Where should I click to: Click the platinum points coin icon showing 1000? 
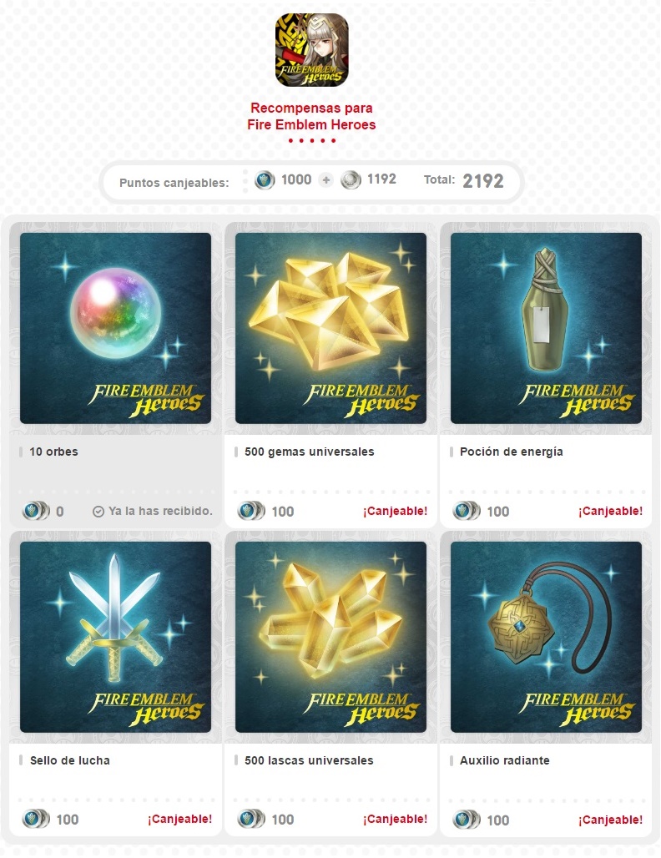tap(265, 179)
